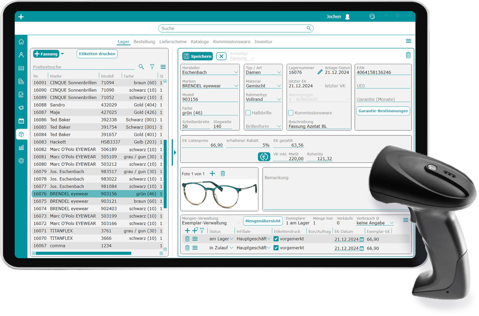
Task: Open the Brillenform dropdown
Action: tap(278, 127)
